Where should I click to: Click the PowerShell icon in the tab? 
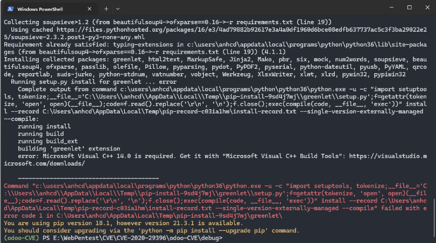click(x=10, y=9)
